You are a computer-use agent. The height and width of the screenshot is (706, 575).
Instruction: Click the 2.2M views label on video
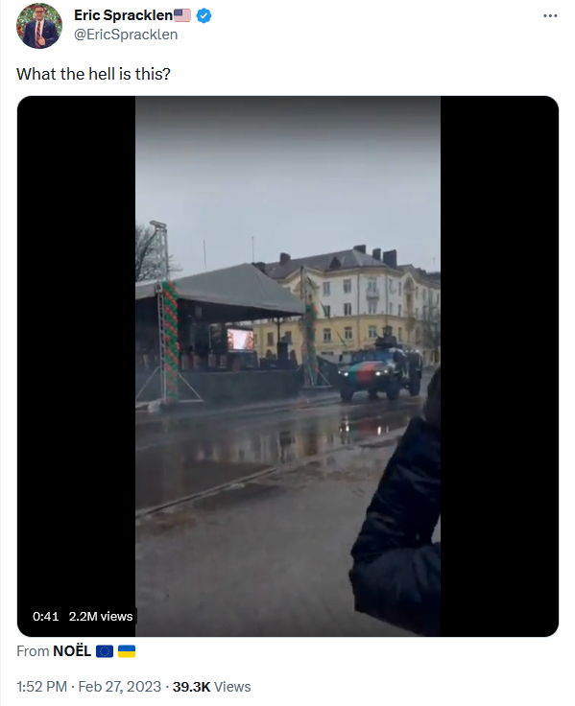tap(101, 617)
